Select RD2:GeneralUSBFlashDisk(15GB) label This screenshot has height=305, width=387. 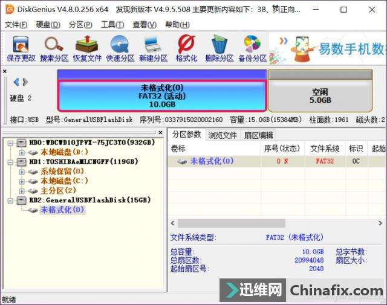pyautogui.click(x=90, y=200)
